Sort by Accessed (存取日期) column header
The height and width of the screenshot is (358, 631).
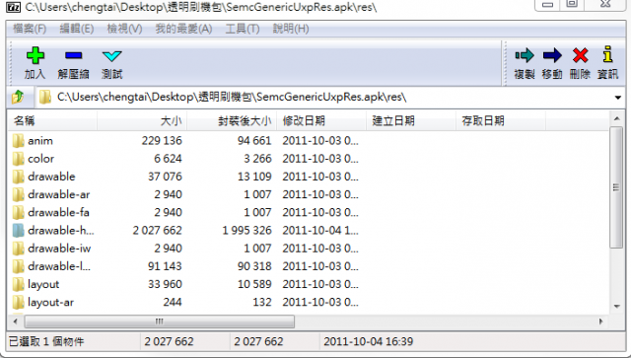pyautogui.click(x=501, y=120)
